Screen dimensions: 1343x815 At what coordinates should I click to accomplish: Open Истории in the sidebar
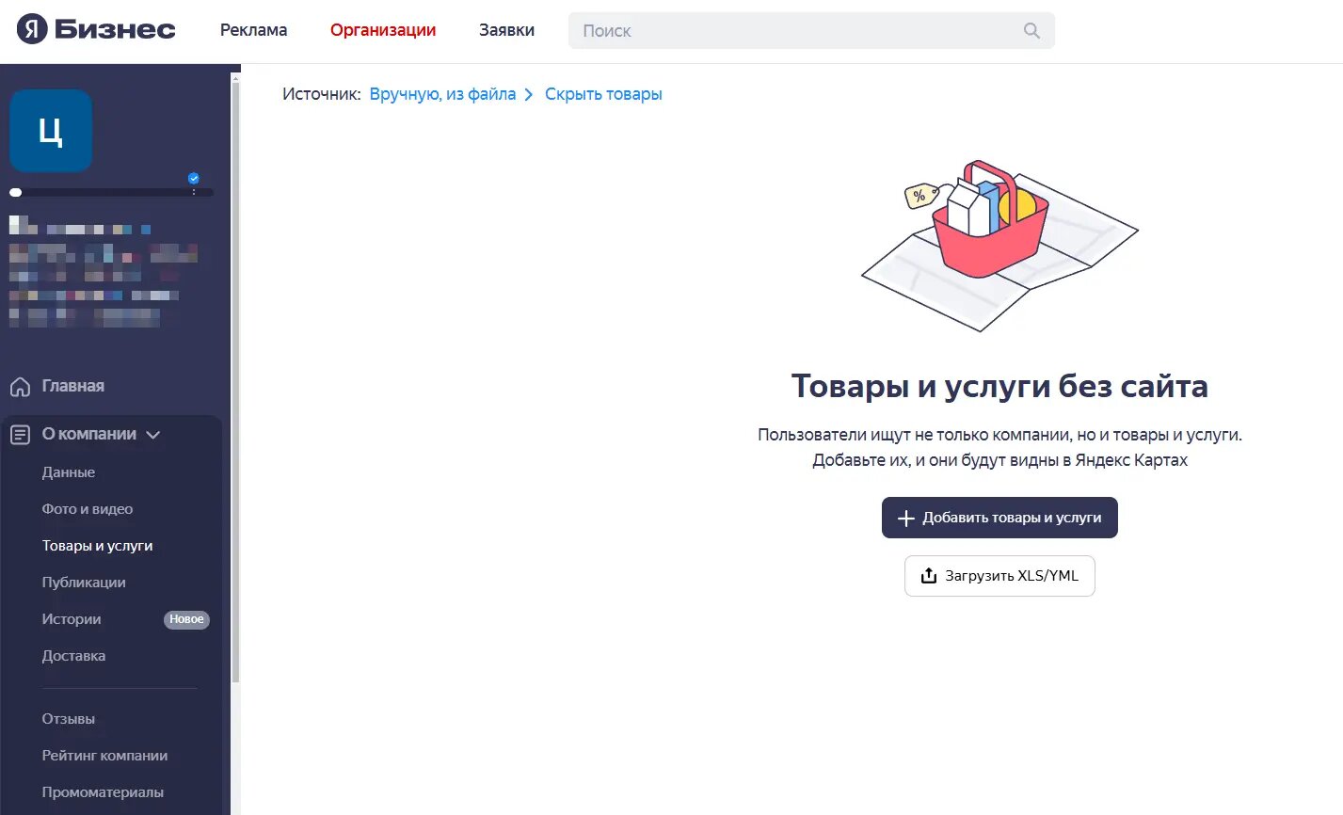pyautogui.click(x=72, y=619)
